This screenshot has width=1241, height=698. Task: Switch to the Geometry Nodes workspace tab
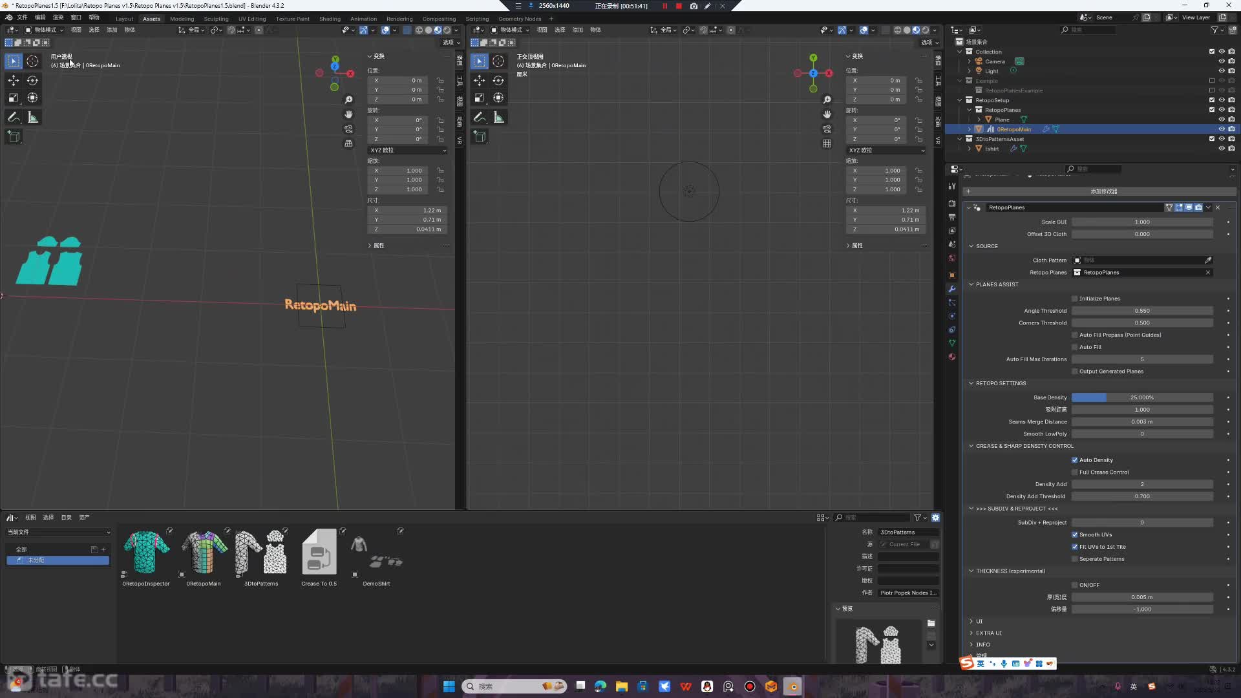point(520,19)
